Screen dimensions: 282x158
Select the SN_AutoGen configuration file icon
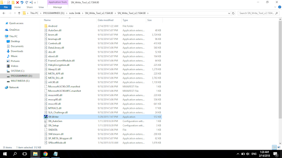coord(46,121)
